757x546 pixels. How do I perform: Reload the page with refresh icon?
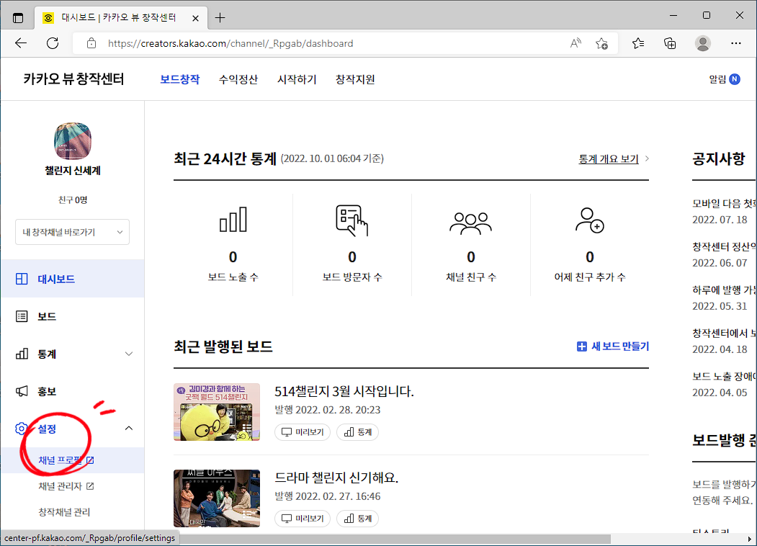pyautogui.click(x=53, y=43)
